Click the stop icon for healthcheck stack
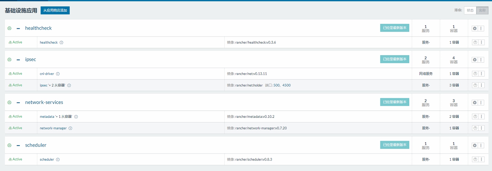The height and width of the screenshot is (171, 492). (x=475, y=28)
